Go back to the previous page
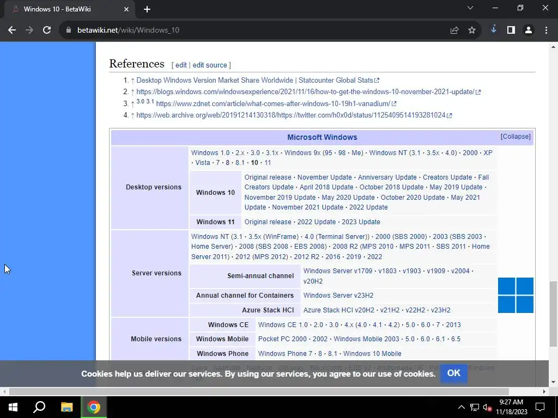The image size is (558, 418). click(12, 30)
